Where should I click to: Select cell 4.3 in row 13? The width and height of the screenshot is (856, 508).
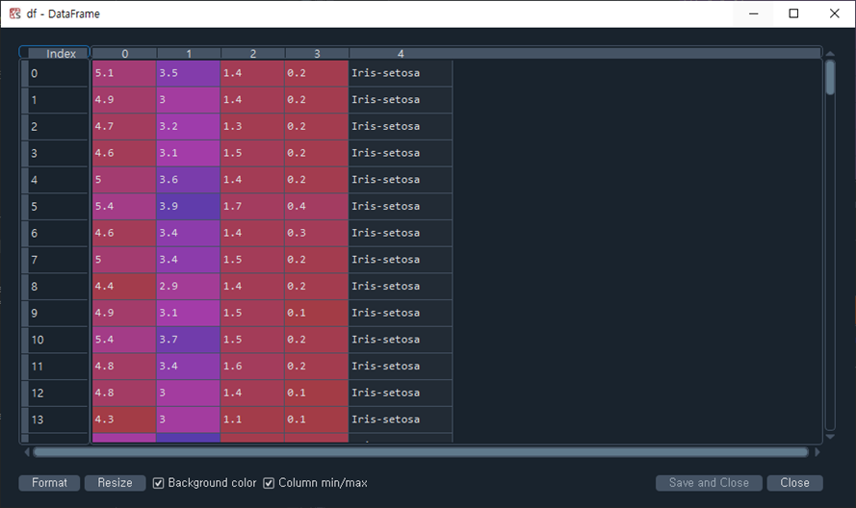(x=124, y=419)
